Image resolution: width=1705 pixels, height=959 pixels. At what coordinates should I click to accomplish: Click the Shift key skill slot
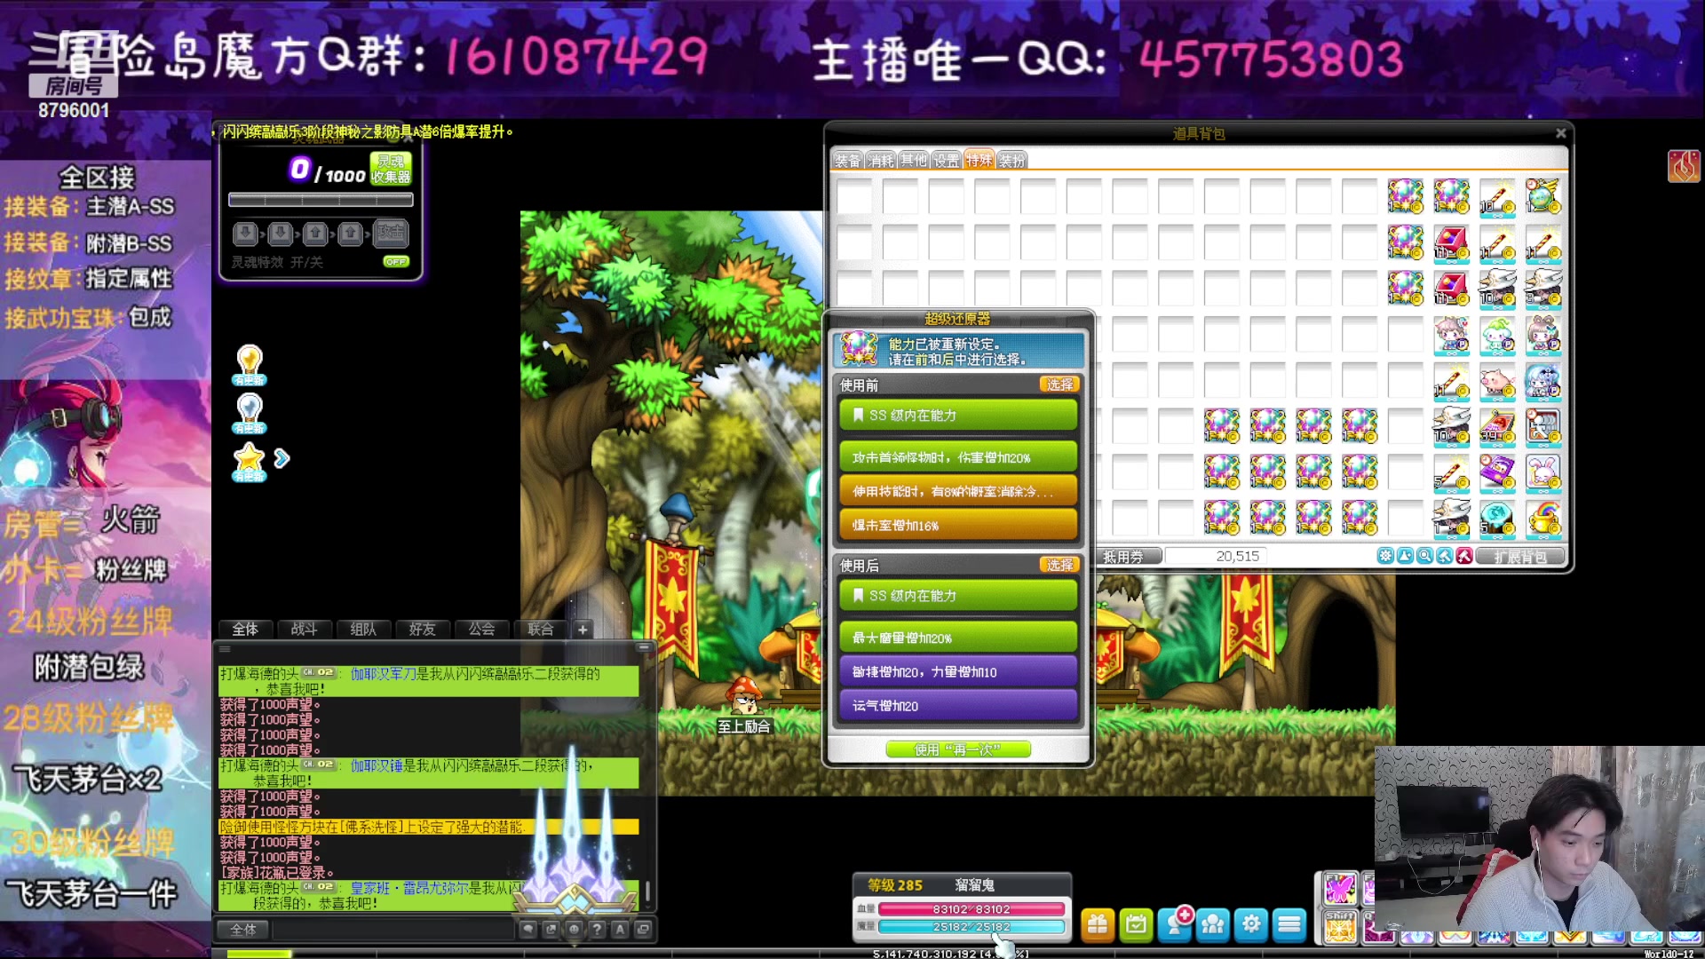coord(1340,927)
